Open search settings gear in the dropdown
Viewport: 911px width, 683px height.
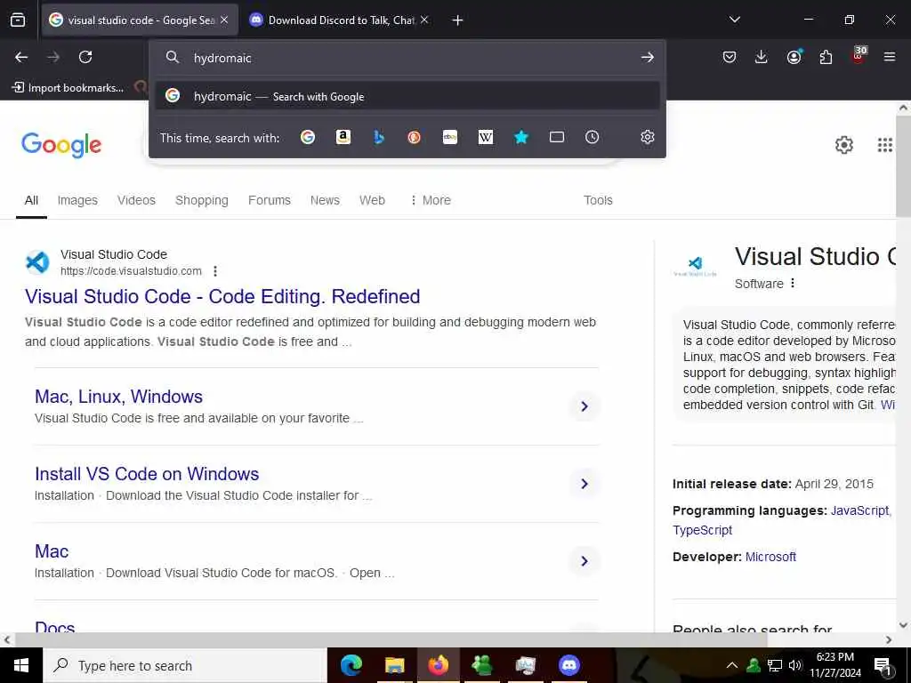648,137
